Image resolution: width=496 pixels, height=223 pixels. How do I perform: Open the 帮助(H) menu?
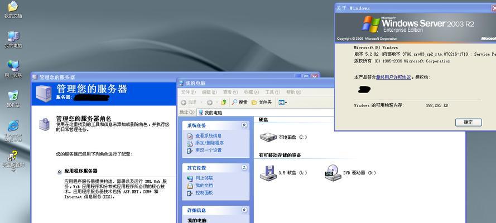click(293, 92)
